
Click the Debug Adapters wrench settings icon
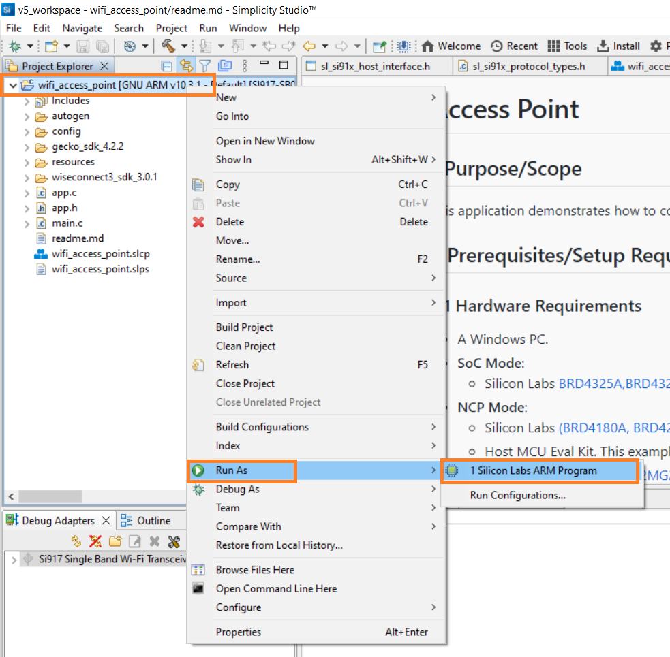click(174, 541)
